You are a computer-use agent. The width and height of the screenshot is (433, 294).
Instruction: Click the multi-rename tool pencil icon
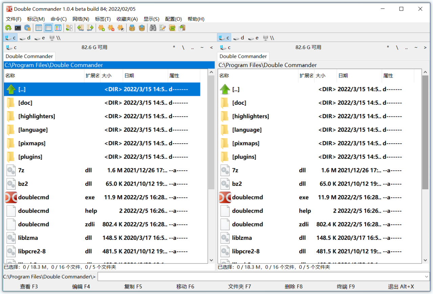163,28
